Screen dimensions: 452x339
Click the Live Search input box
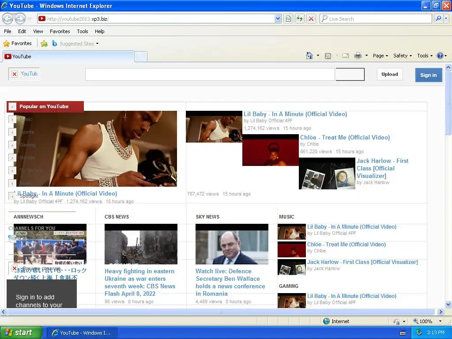pyautogui.click(x=376, y=19)
